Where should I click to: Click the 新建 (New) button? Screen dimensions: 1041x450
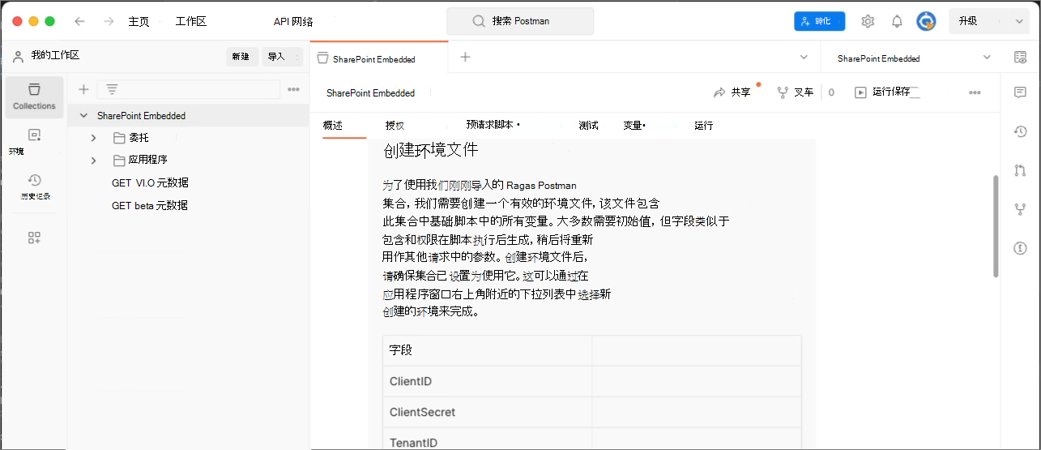pos(241,57)
